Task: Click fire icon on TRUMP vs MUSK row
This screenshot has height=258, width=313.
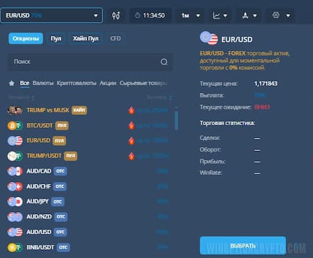Action: tap(131, 110)
